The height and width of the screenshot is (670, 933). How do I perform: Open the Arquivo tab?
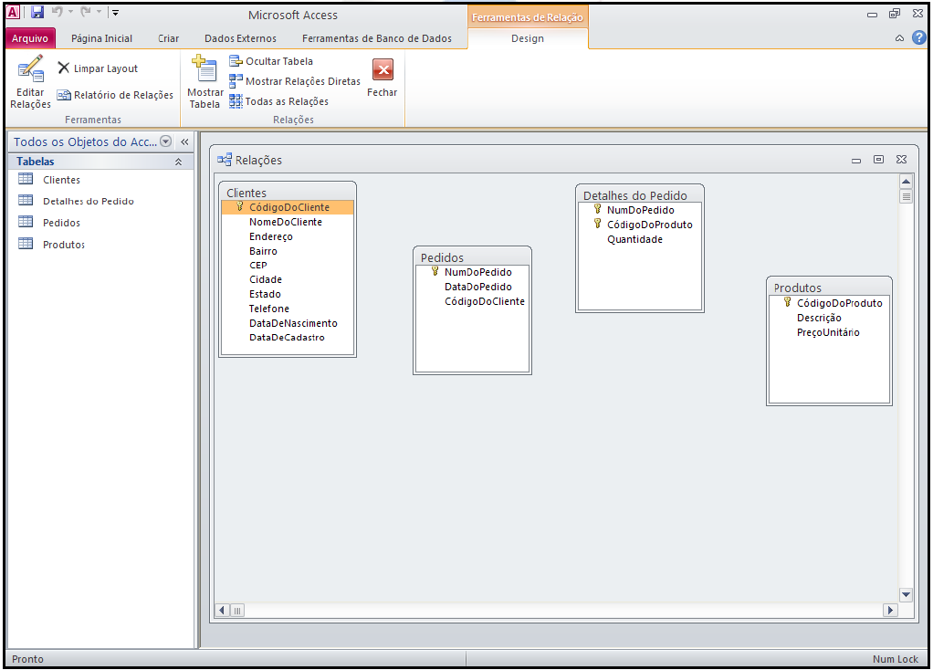pyautogui.click(x=30, y=38)
